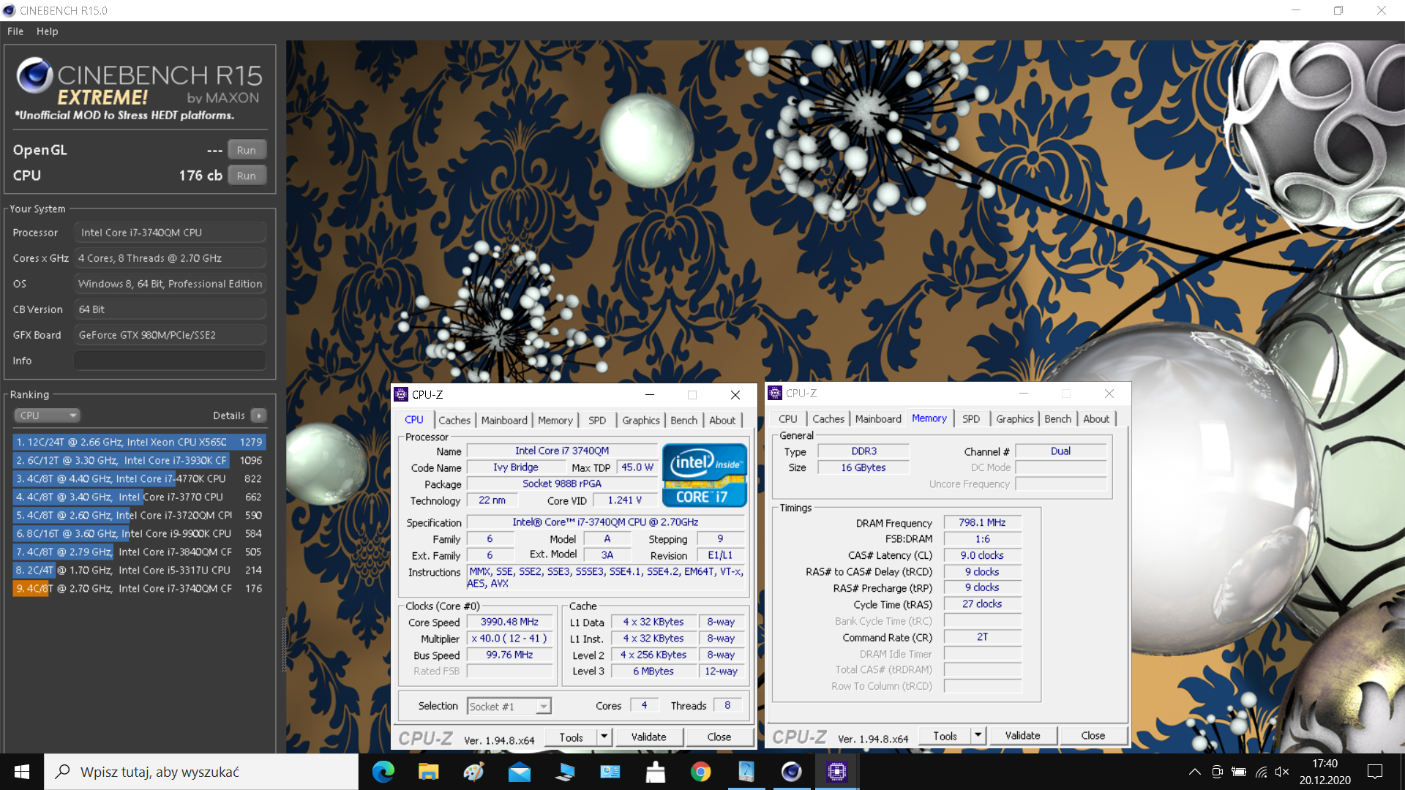
Task: Click Close button in left CPU-Z window
Action: point(719,737)
